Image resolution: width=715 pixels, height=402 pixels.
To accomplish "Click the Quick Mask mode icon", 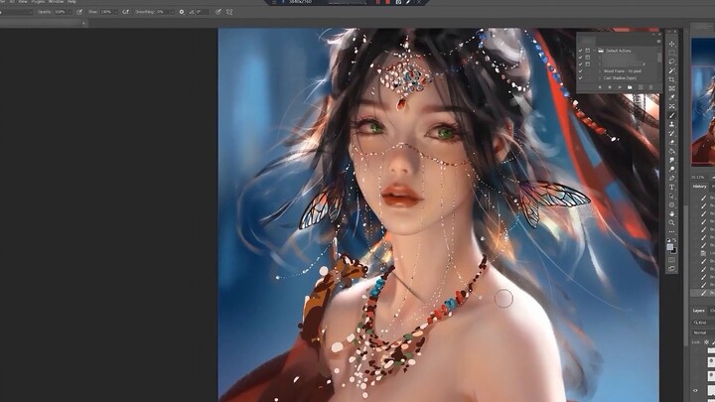I will point(671,260).
